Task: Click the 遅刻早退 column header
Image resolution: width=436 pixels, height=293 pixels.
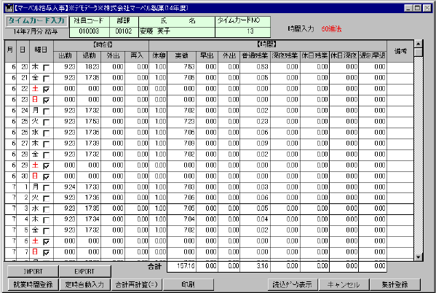Action: [x=373, y=56]
